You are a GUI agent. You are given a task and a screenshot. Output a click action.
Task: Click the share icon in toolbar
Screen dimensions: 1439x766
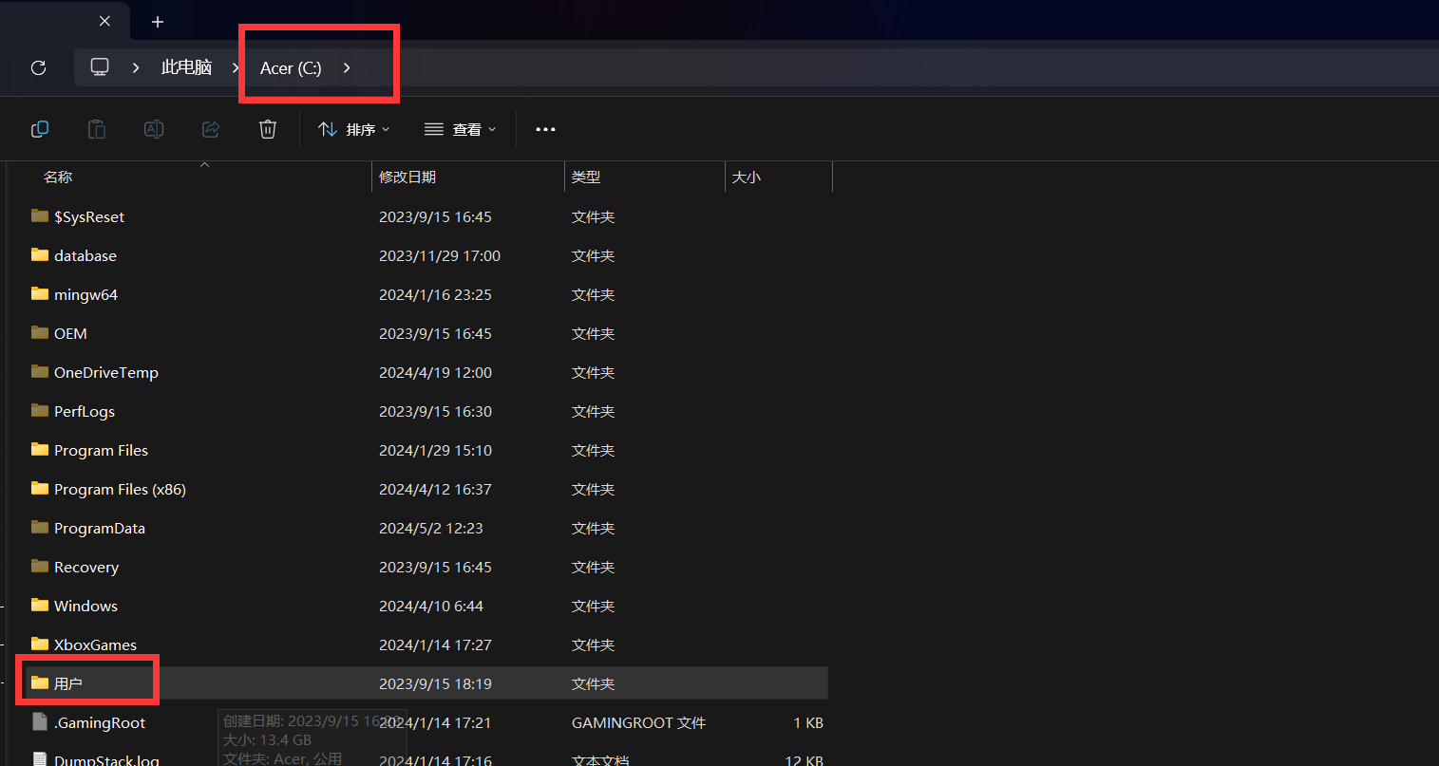click(x=211, y=129)
